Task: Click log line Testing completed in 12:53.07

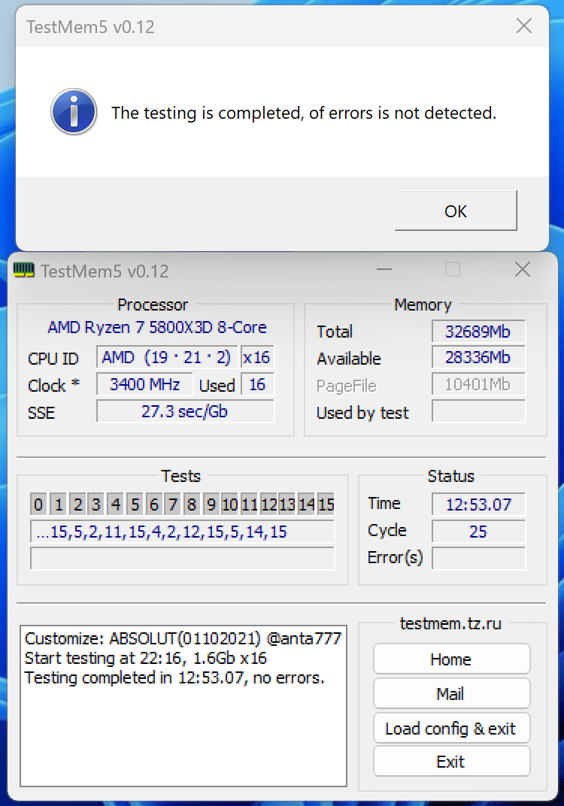Action: click(174, 677)
